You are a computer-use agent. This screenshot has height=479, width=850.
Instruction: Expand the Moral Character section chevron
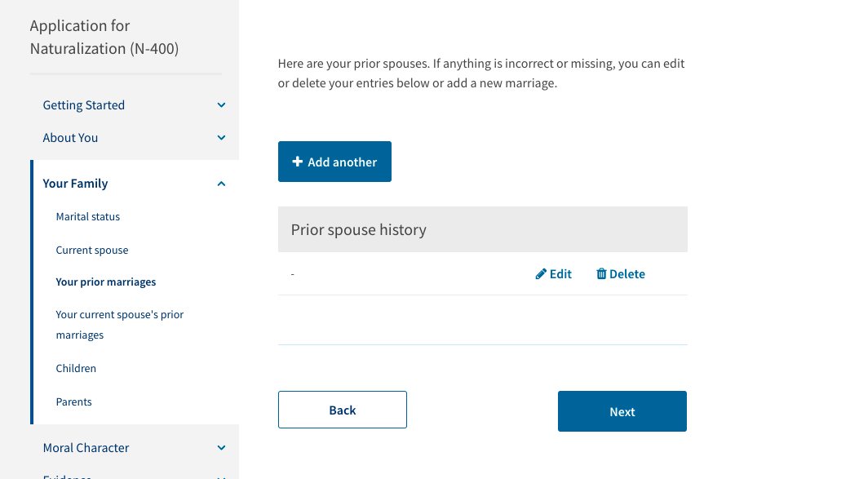(x=221, y=448)
